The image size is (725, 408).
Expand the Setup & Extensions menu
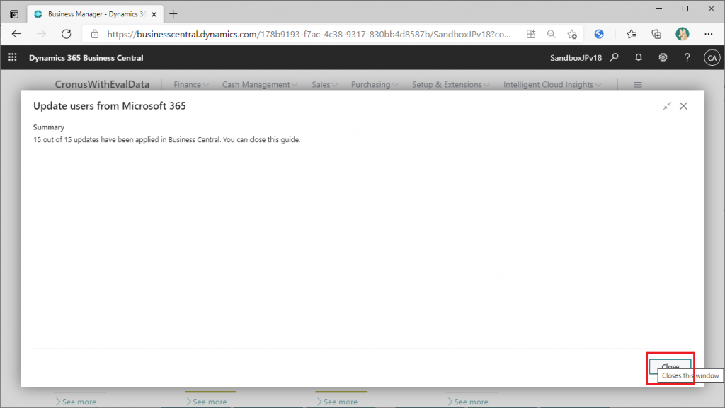450,85
